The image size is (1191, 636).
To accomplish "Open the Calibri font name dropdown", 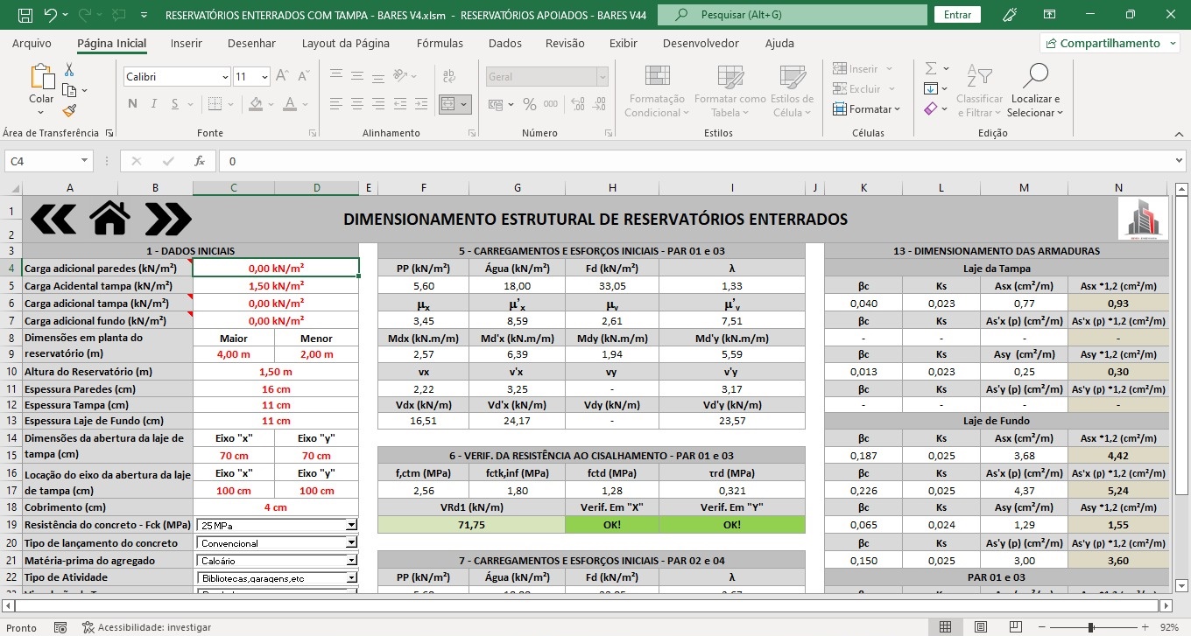I will [x=225, y=77].
